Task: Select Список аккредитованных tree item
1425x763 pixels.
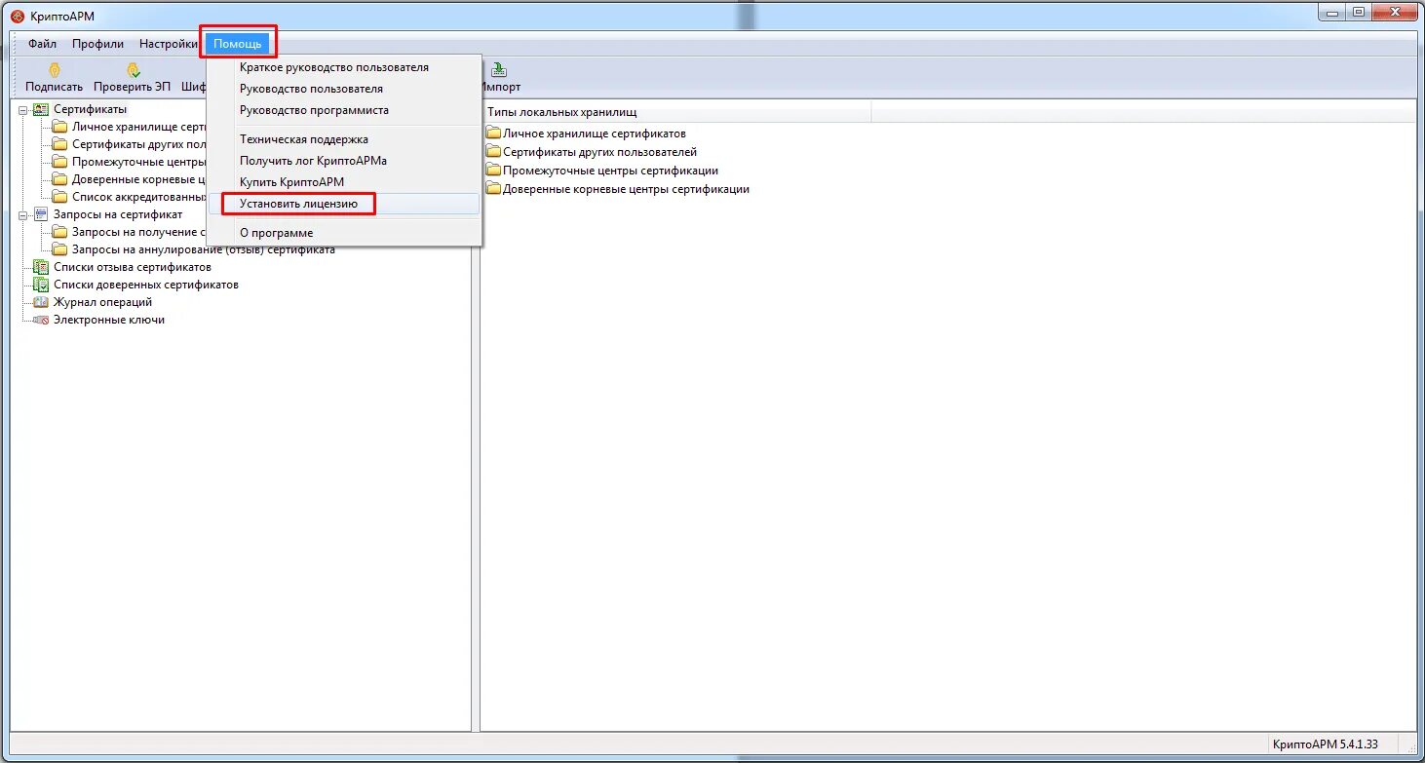Action: pos(138,197)
